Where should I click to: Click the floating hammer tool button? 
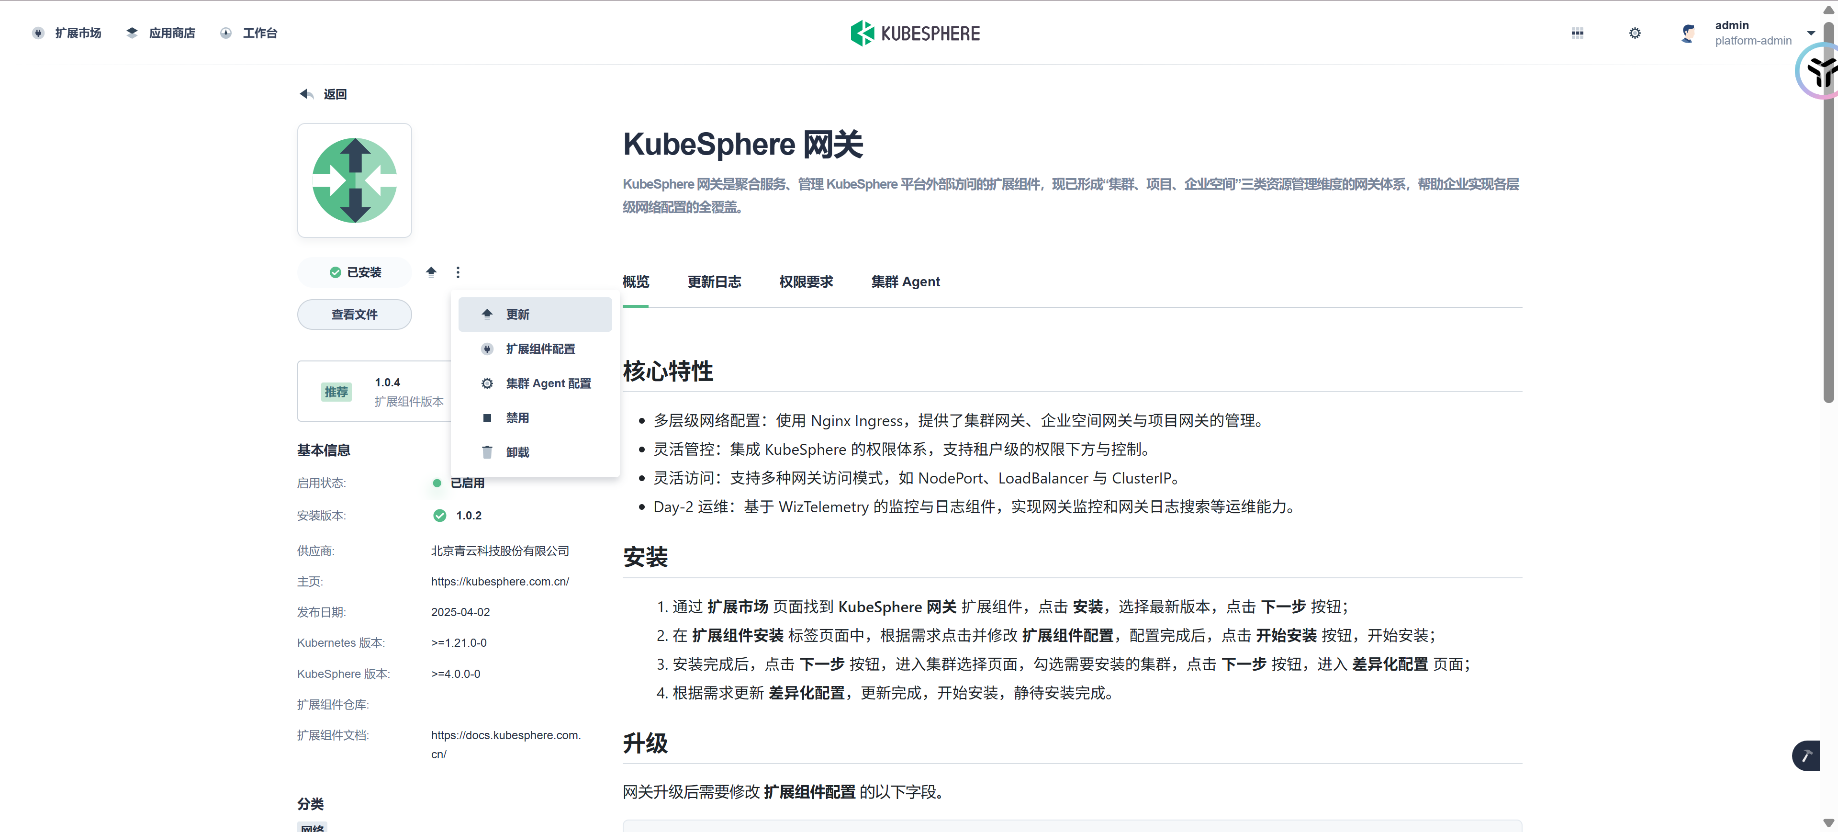1806,756
